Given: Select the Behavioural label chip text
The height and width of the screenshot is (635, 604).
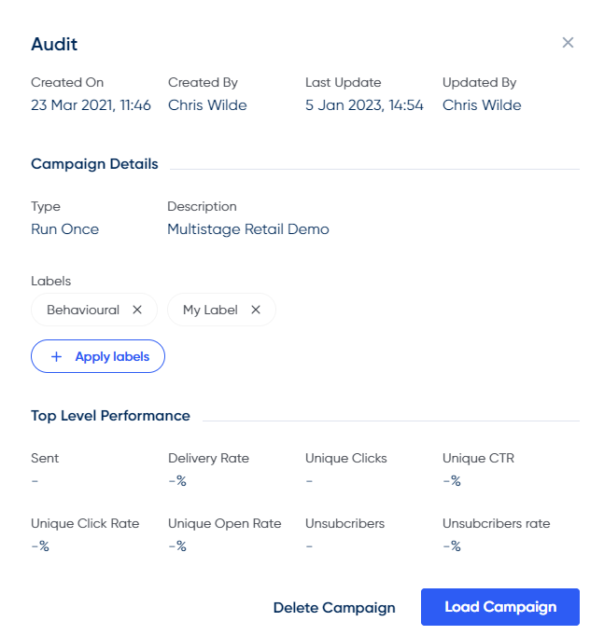Looking at the screenshot, I should (x=83, y=310).
